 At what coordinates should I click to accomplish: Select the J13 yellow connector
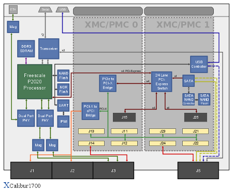pos(91,131)
